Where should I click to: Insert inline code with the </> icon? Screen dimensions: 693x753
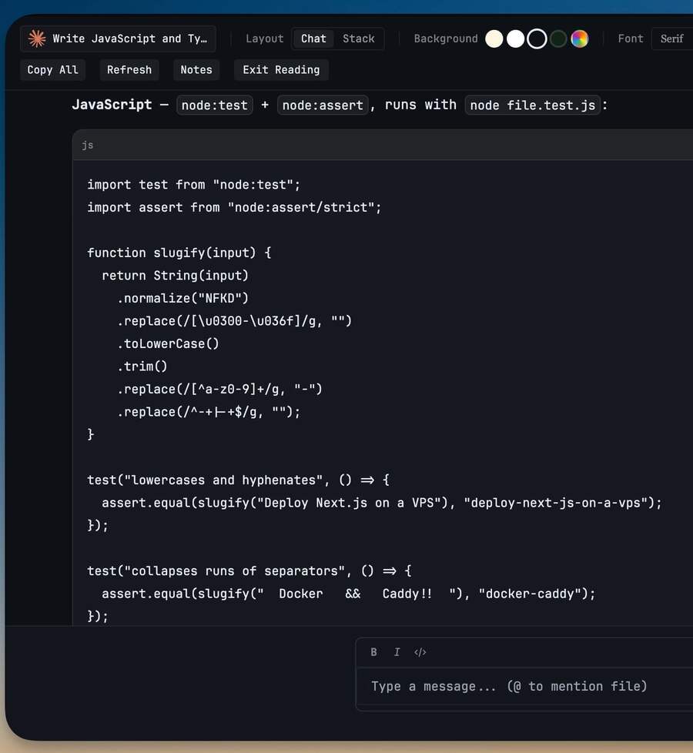(420, 651)
